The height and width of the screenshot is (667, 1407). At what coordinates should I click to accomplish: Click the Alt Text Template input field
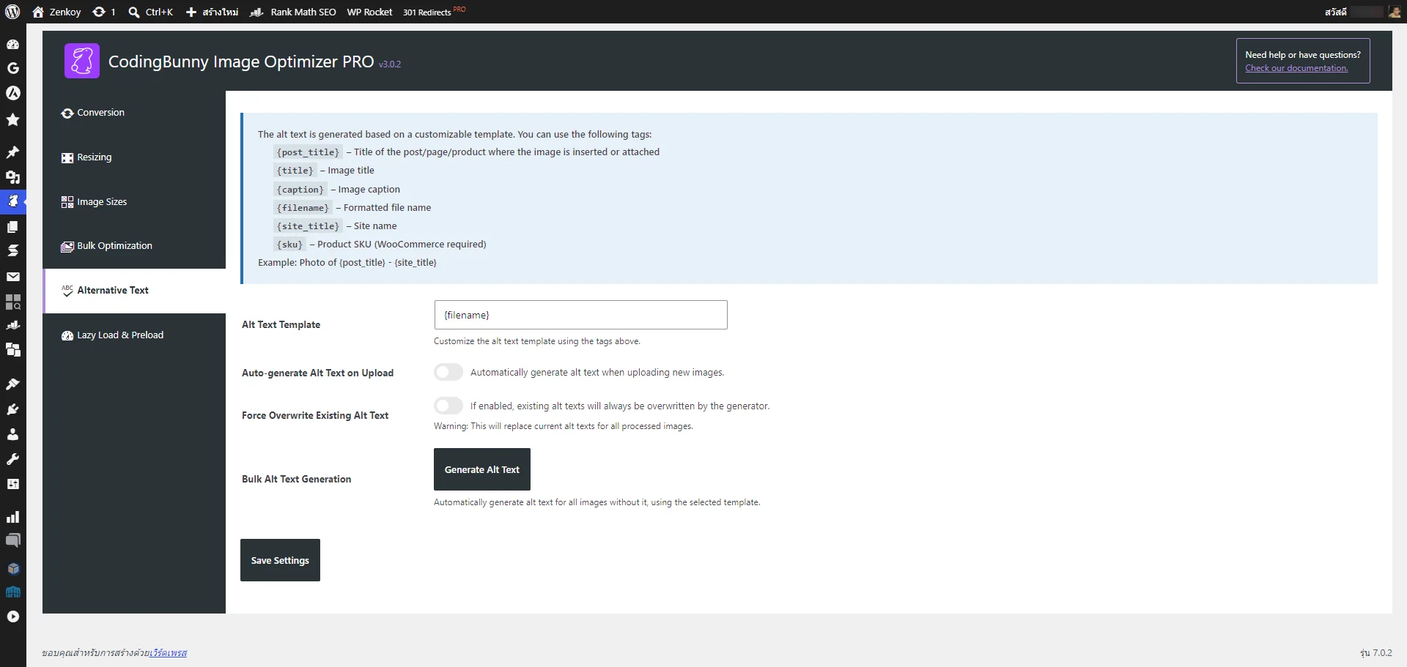[580, 315]
